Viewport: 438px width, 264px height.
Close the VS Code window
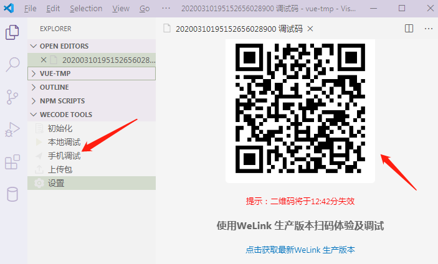[x=431, y=8]
